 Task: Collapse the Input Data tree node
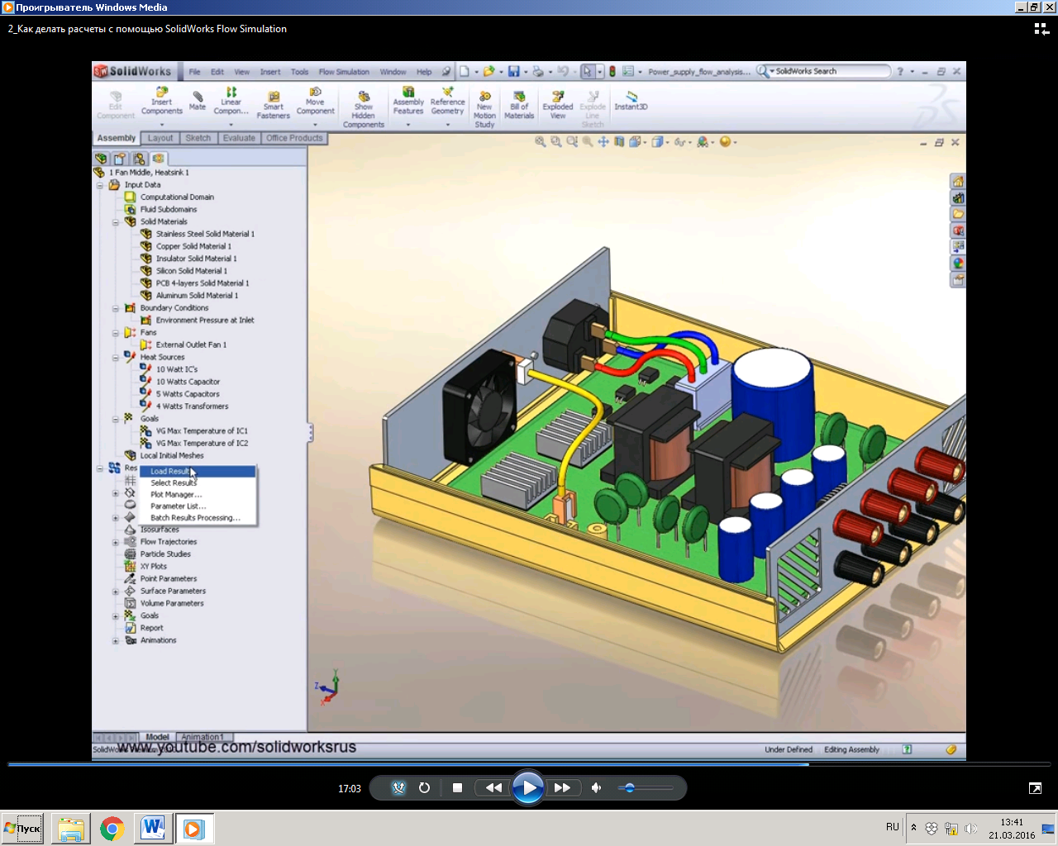101,185
